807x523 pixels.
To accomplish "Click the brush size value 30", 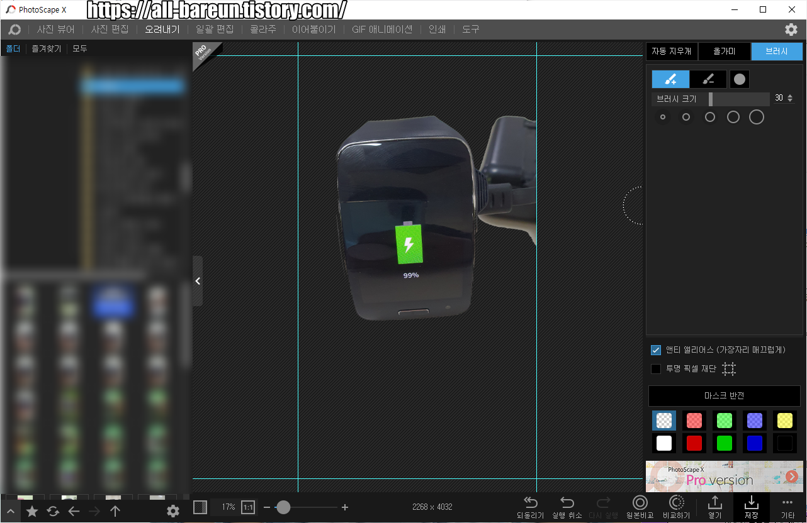I will tap(779, 99).
